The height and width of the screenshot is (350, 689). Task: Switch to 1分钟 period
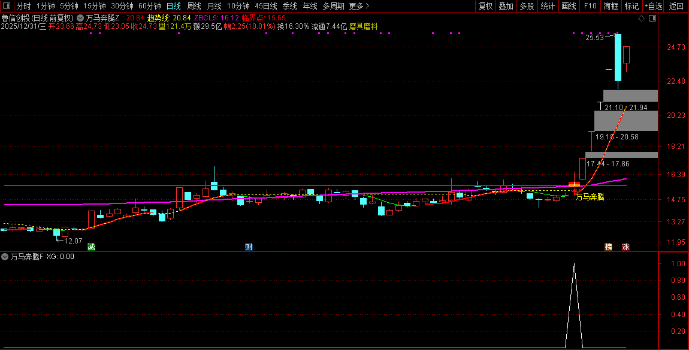pyautogui.click(x=46, y=6)
